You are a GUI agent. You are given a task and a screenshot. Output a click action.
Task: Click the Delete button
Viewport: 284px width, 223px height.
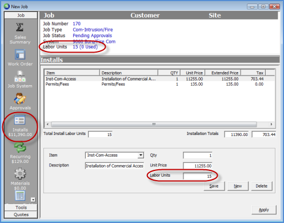click(x=262, y=186)
